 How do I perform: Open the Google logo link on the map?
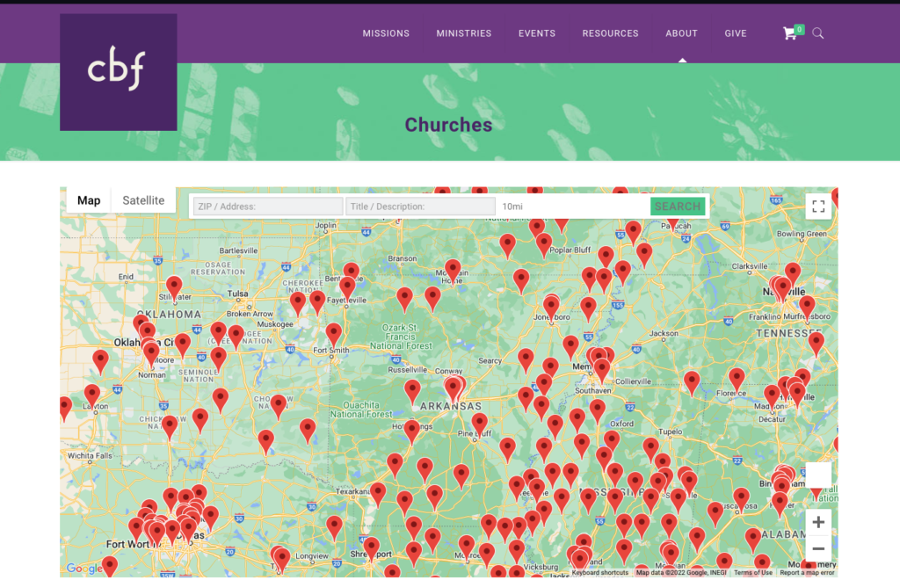coord(83,569)
